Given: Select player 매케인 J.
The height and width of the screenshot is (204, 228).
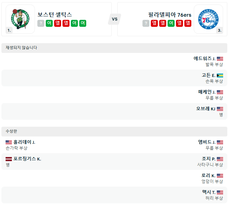Looking at the screenshot, I should click(207, 92).
